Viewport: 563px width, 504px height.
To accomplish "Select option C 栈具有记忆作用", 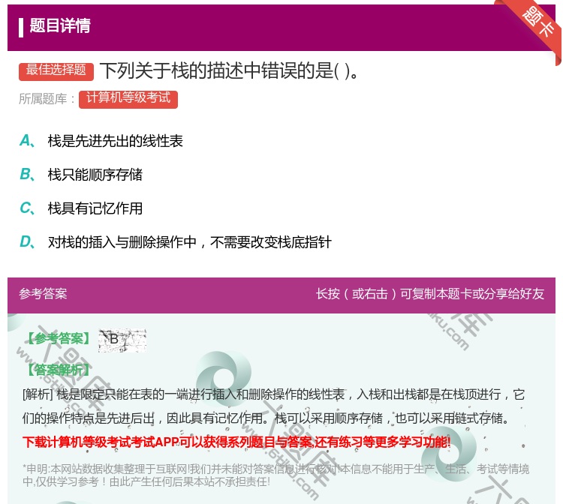I will tap(95, 208).
